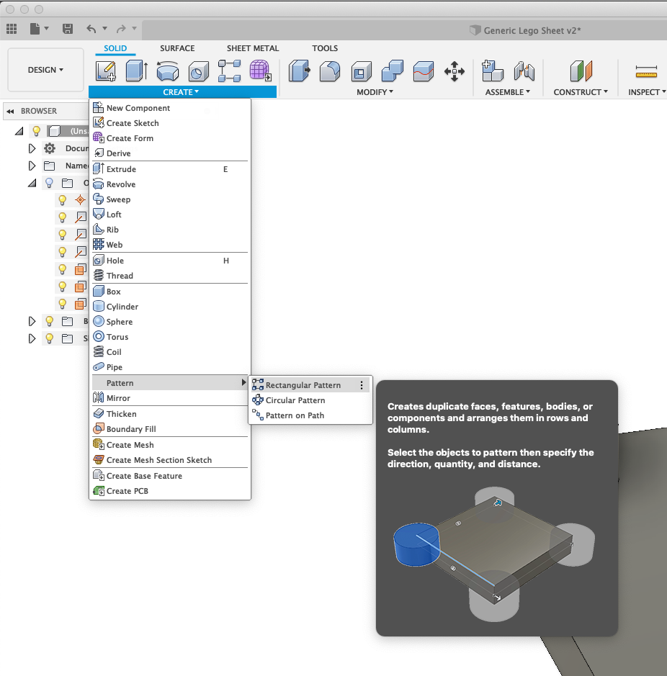Image resolution: width=667 pixels, height=676 pixels.
Task: Toggle visibility of the Document Settings gear item
Action: point(48,150)
